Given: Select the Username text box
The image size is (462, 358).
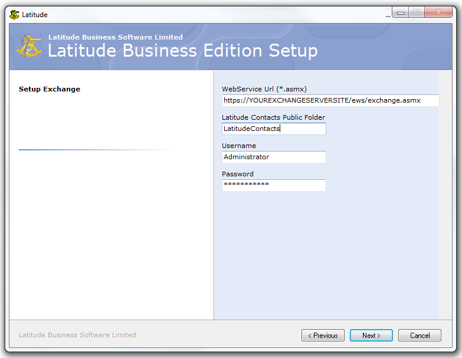Looking at the screenshot, I should [274, 157].
